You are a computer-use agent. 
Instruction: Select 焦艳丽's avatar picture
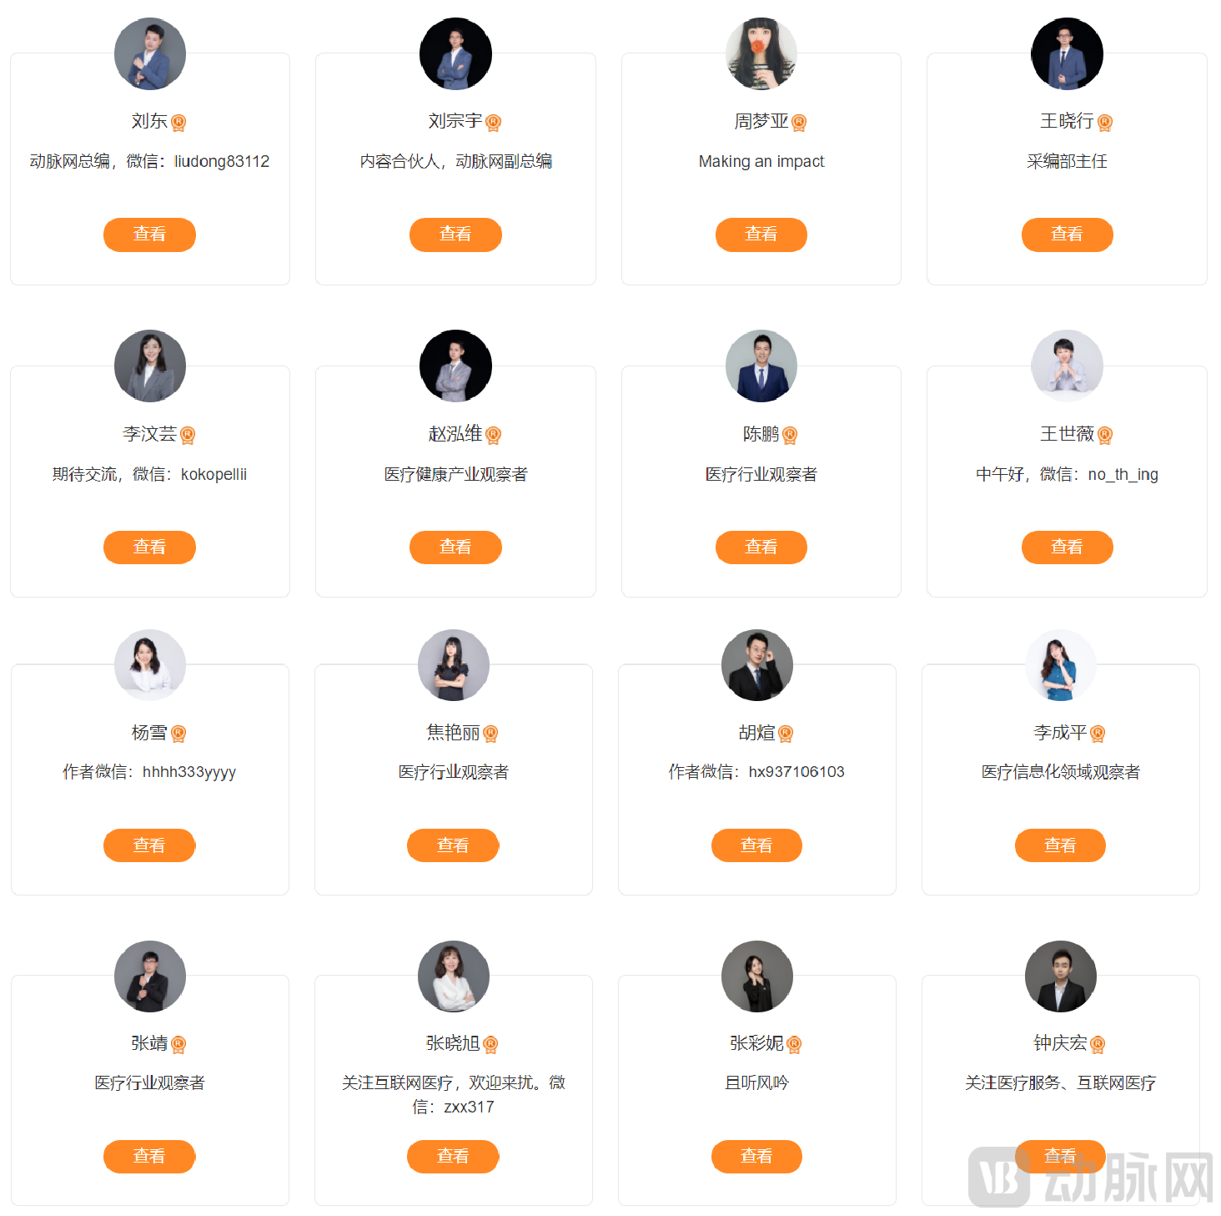pyautogui.click(x=453, y=665)
